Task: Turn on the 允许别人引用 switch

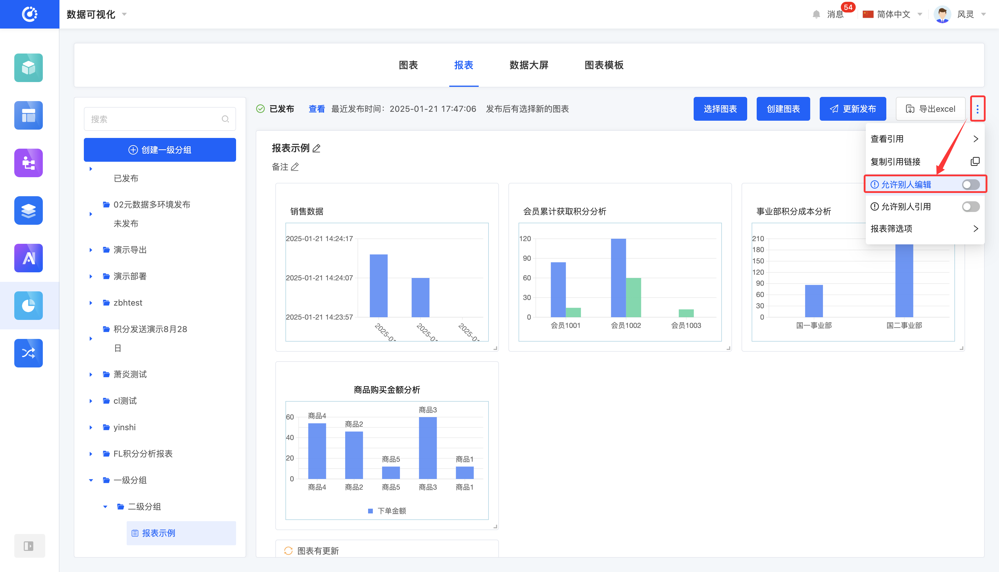Action: [x=970, y=207]
